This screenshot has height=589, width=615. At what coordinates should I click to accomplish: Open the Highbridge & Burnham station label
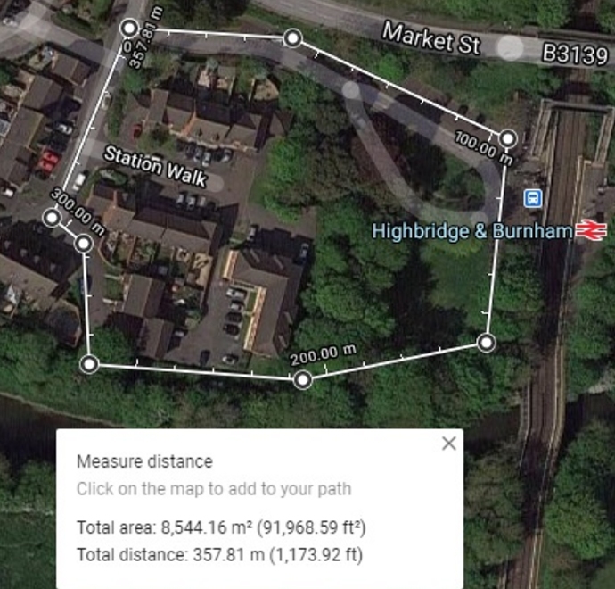tap(472, 230)
